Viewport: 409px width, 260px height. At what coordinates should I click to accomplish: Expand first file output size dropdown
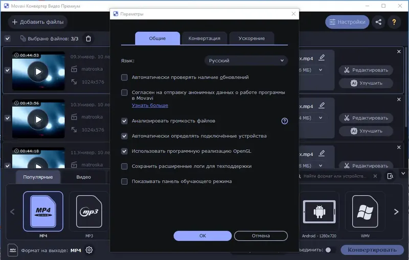(321, 70)
